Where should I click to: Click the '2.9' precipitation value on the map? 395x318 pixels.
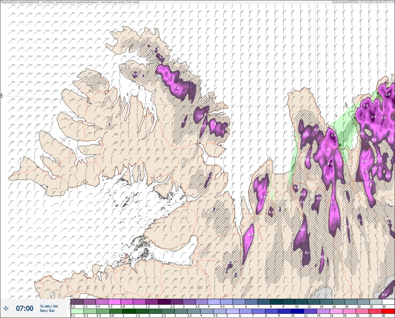click(x=333, y=135)
